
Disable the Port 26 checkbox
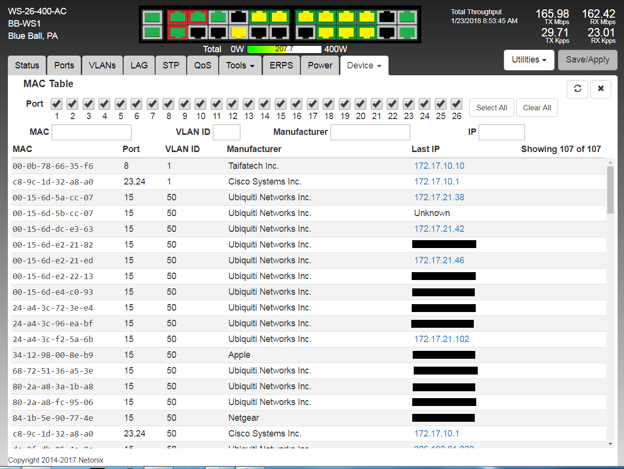tap(457, 104)
